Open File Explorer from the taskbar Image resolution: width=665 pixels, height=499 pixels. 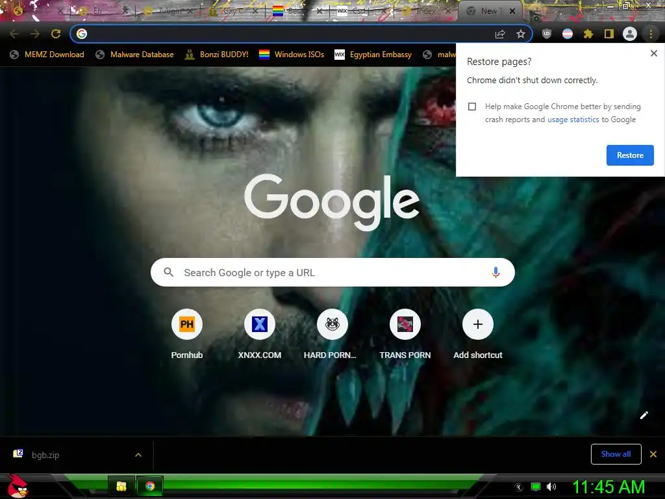click(x=121, y=486)
